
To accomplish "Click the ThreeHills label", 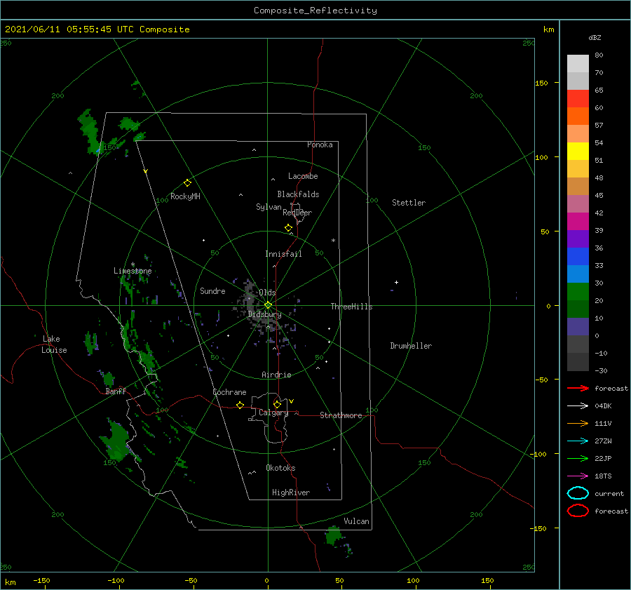I will tap(351, 307).
